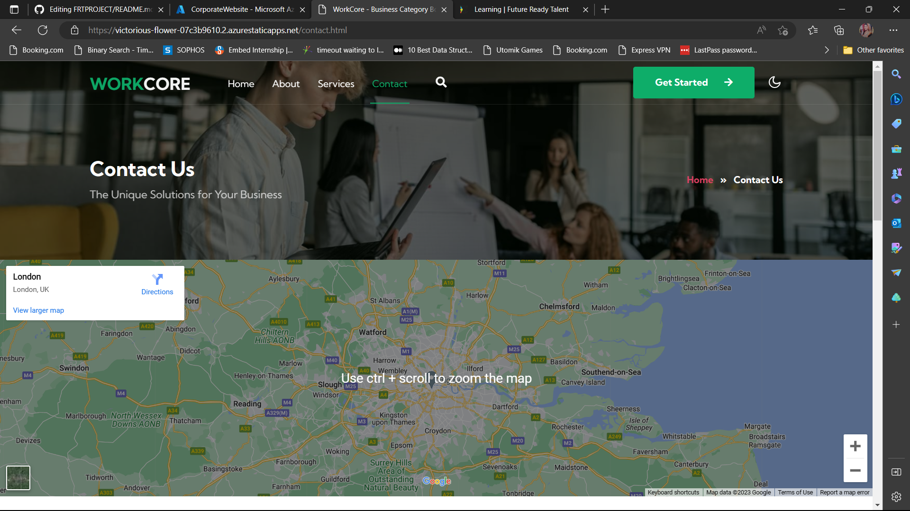Select the Services menu item
The image size is (910, 511).
pos(336,84)
